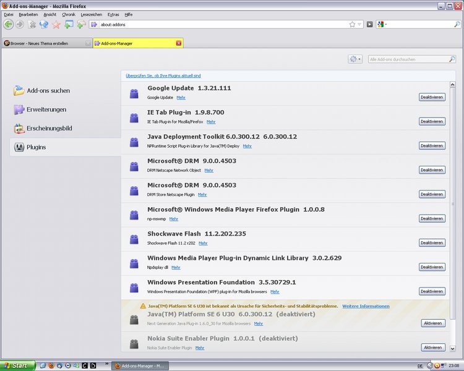Switch to Browser - Neues Thema erstellen tab
Viewport: 464px width, 371px height.
[x=47, y=43]
